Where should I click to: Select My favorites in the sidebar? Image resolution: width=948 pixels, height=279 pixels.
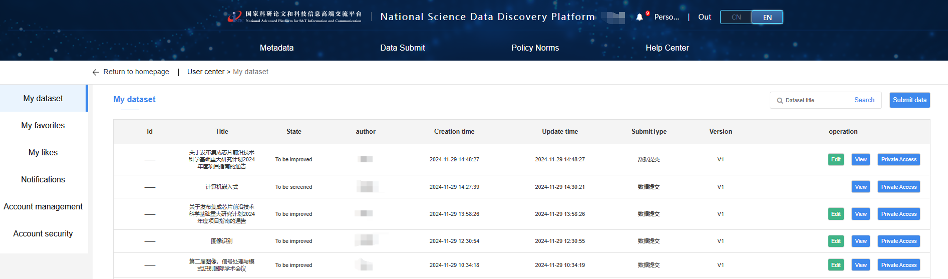tap(43, 126)
